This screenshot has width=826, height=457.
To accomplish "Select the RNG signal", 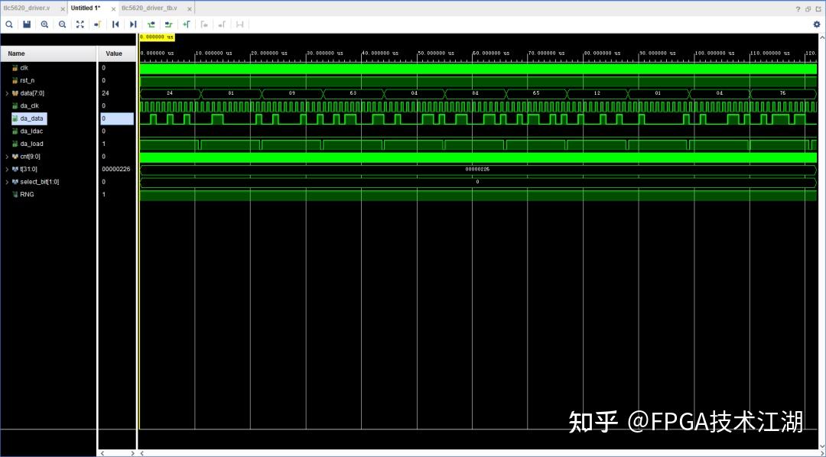I will (x=27, y=194).
